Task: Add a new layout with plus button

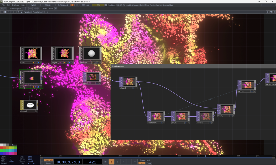Action: click(56, 8)
